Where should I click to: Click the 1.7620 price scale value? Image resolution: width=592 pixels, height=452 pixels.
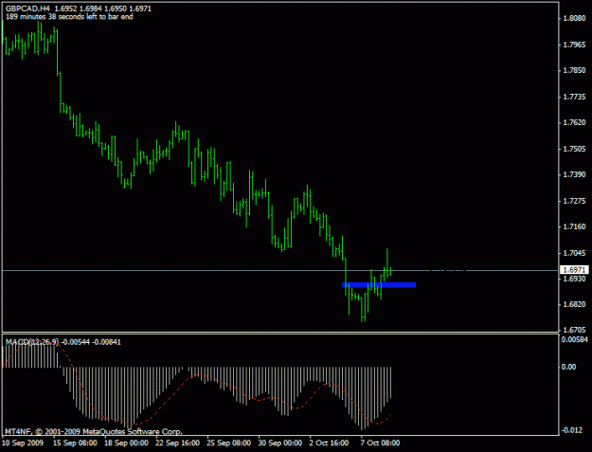(x=574, y=122)
